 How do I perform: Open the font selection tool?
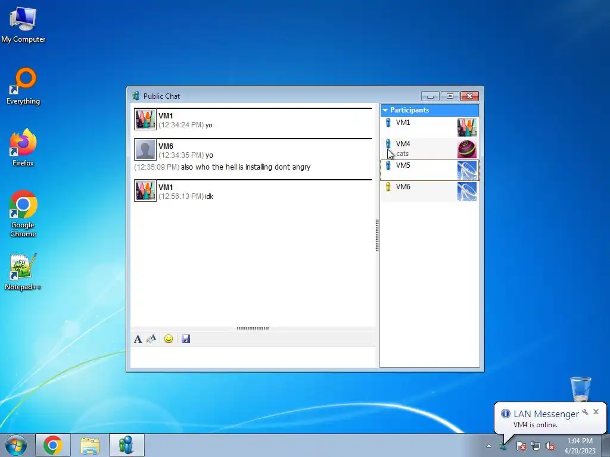coord(138,339)
